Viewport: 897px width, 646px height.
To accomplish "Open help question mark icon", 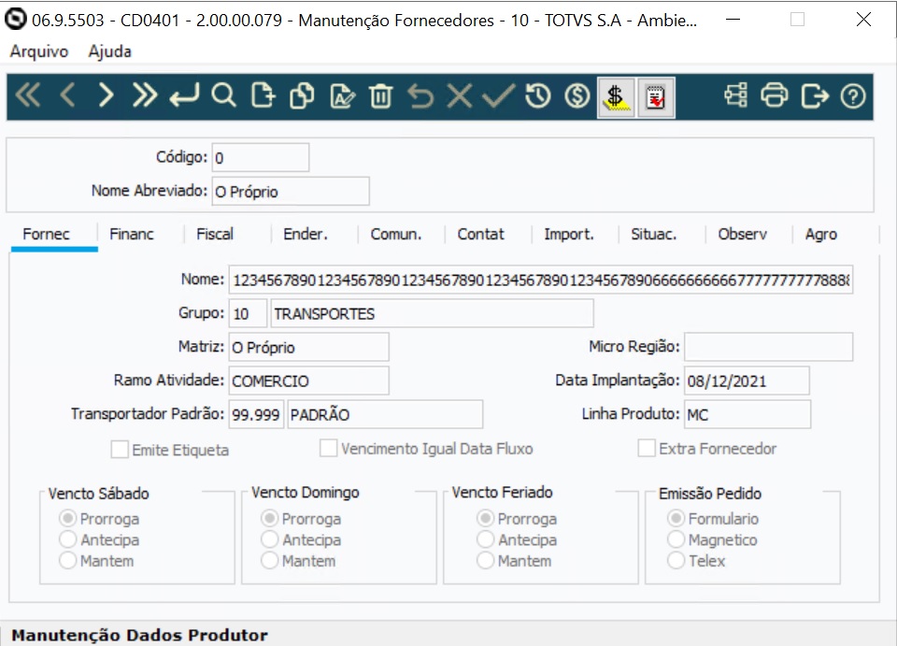I will (x=853, y=95).
